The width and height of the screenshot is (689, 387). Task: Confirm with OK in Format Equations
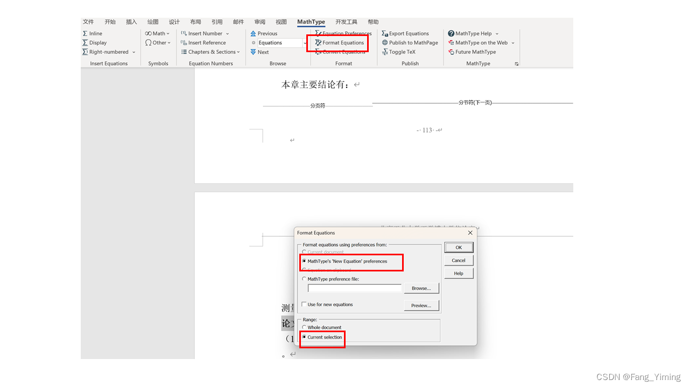[459, 248]
